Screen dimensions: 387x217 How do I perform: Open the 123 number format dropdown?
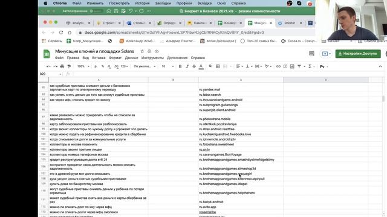click(x=125, y=66)
